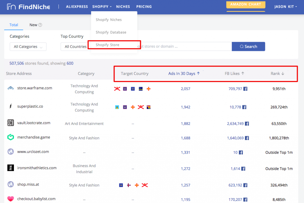Image resolution: width=304 pixels, height=203 pixels.
Task: Open Facebook icon next to 1,640,069 likes
Action: point(247,138)
